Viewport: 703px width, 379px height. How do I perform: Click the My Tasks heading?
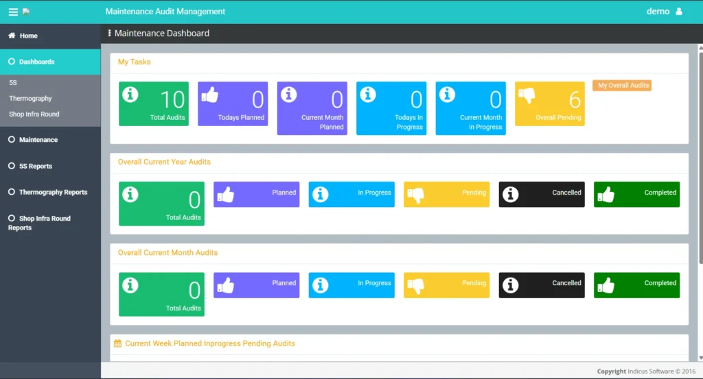point(134,62)
